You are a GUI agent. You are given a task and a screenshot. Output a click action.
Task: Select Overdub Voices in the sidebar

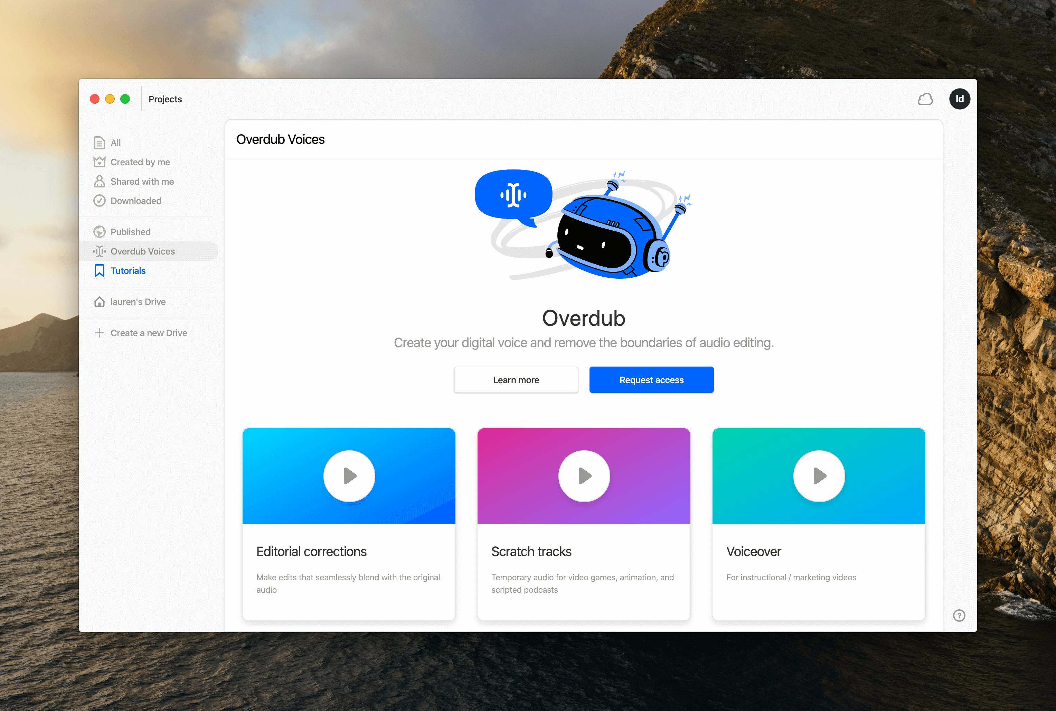(x=142, y=251)
